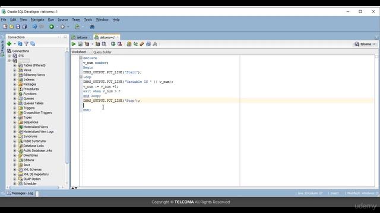Click the blue debugger icon in main toolbar
Viewport: 380px width, 213px height.
92,27
